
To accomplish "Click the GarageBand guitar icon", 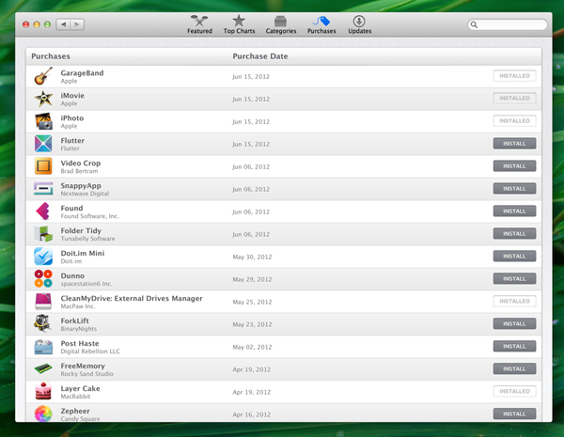I will 43,76.
